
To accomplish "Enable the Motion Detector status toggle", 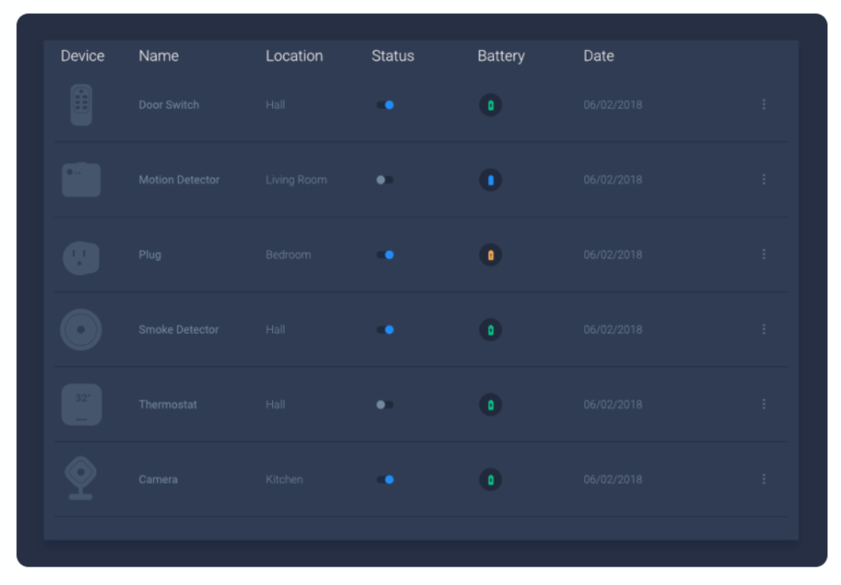I will click(385, 180).
